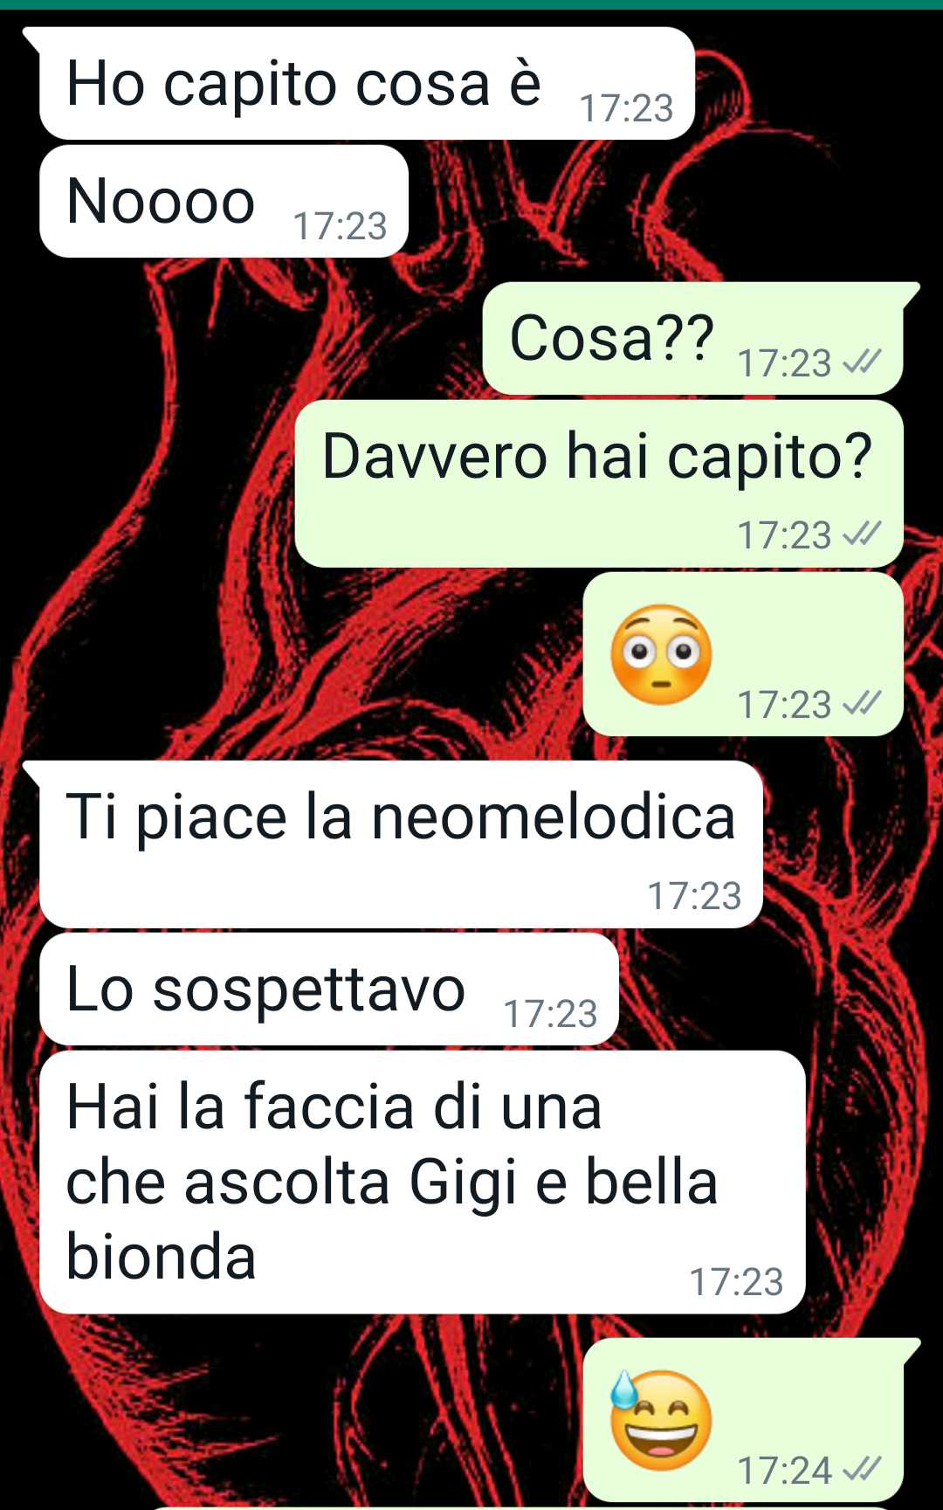This screenshot has width=943, height=1510.
Task: Select the 'Hai la faccia di una' message
Action: pos(422,1182)
